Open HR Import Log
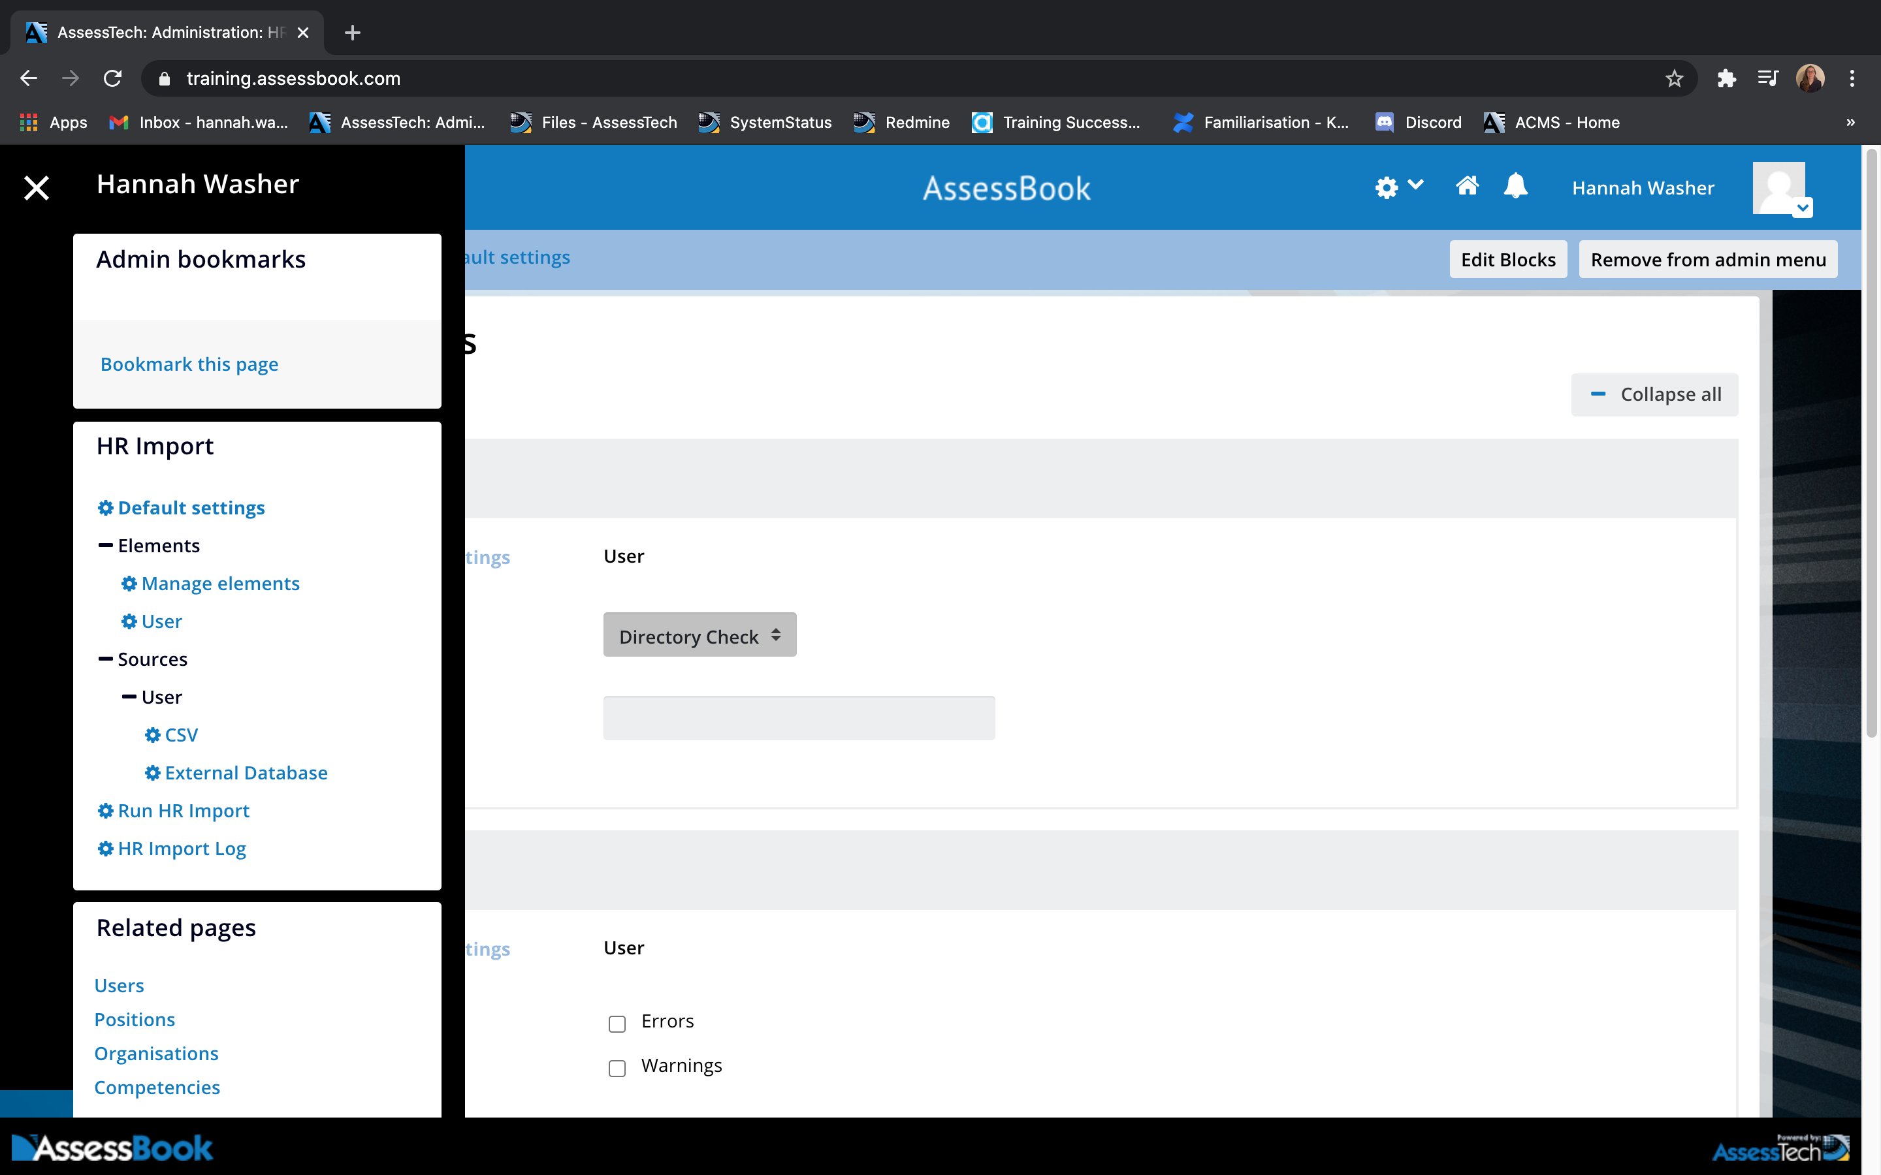Screen dimensions: 1881x1175 (x=182, y=849)
